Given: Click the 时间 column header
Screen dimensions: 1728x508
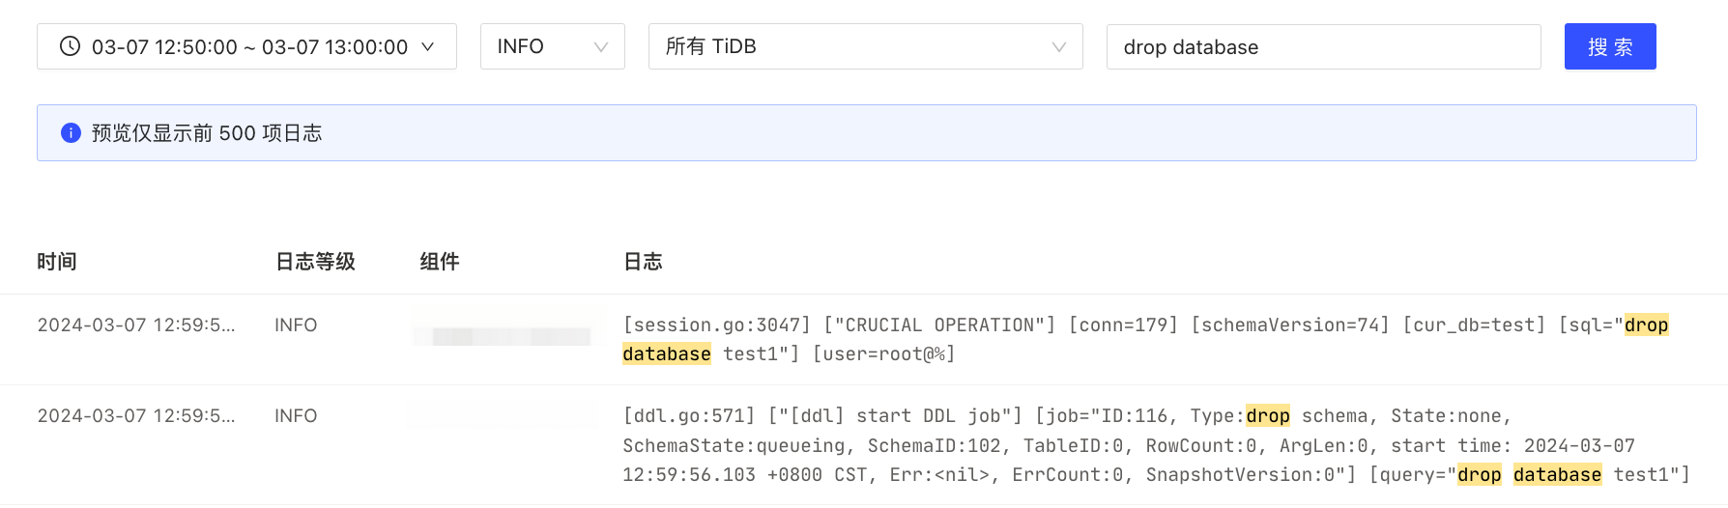Looking at the screenshot, I should (57, 262).
